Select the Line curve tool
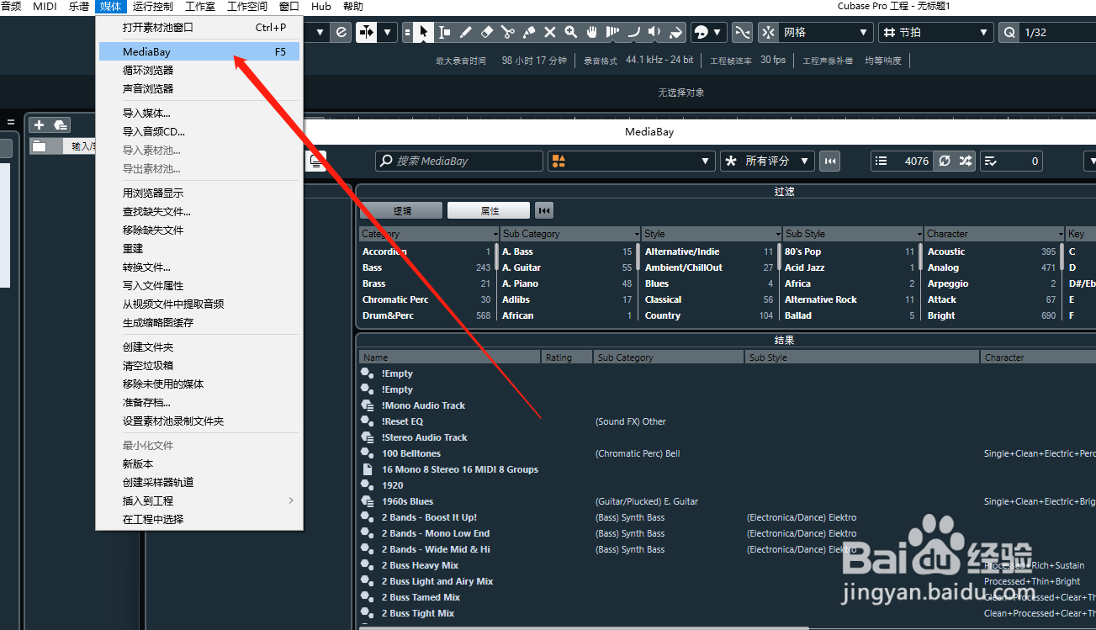The width and height of the screenshot is (1096, 630). (x=634, y=33)
